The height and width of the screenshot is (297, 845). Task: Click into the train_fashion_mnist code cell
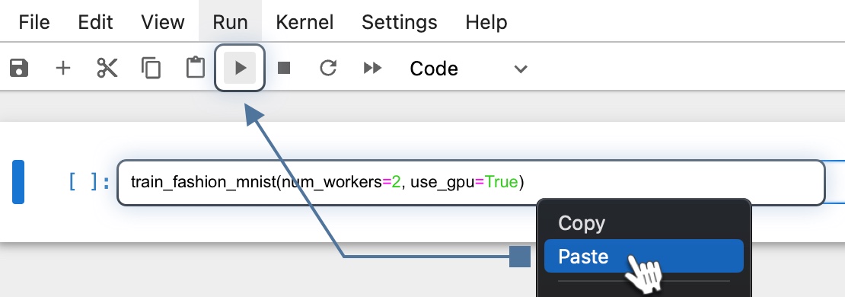[471, 183]
